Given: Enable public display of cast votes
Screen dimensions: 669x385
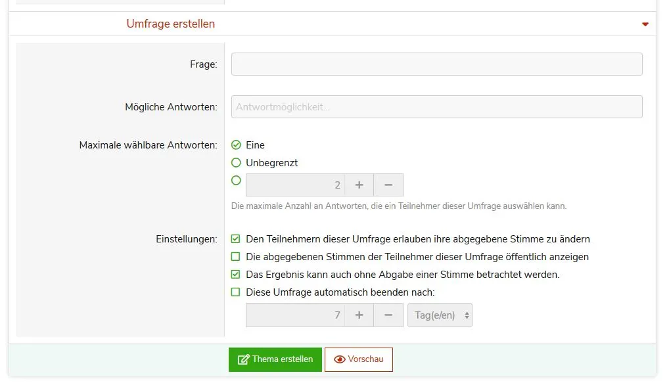Looking at the screenshot, I should tap(236, 257).
